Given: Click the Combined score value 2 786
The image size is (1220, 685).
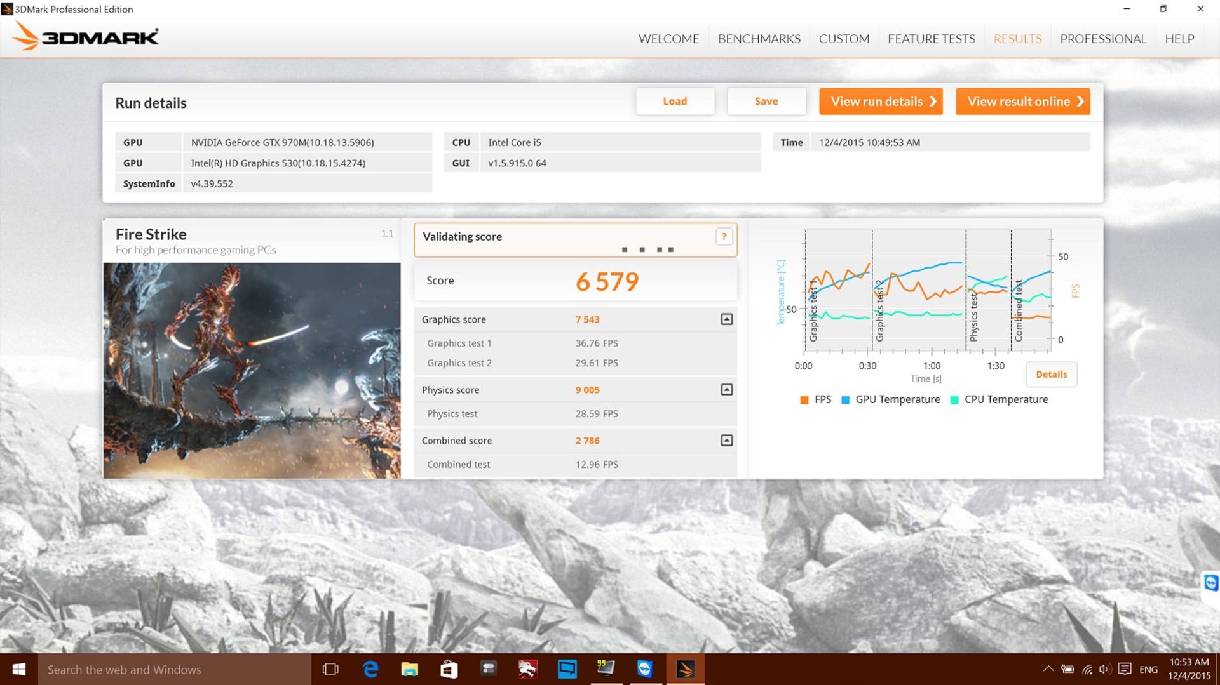Looking at the screenshot, I should 587,441.
